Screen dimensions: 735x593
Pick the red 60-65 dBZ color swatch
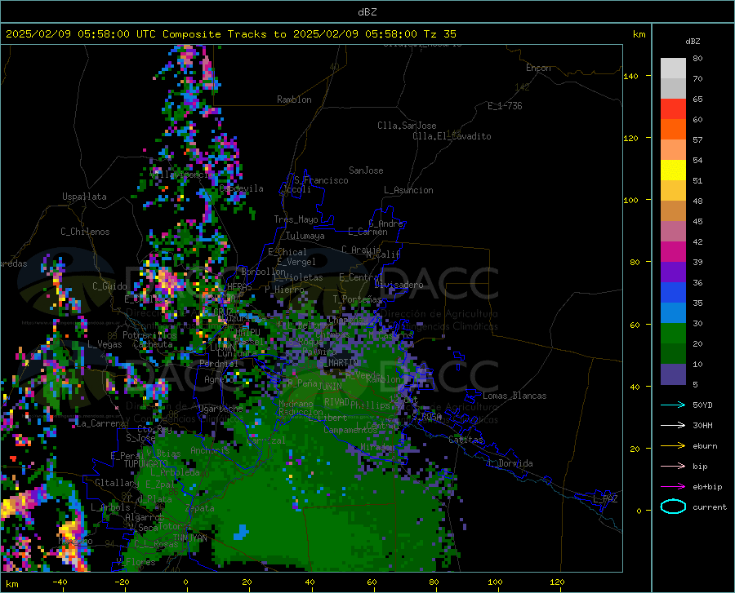pyautogui.click(x=673, y=109)
